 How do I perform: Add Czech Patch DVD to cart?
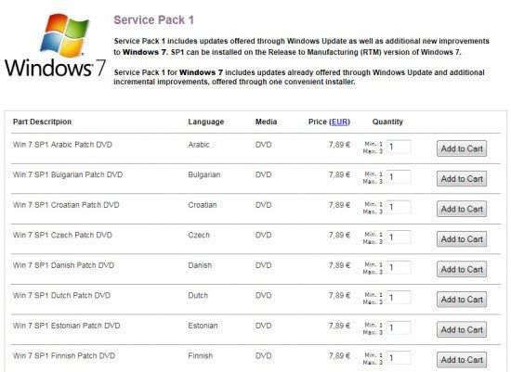point(462,239)
